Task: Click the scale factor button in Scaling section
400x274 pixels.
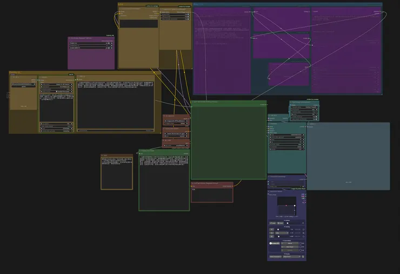Action: point(272,229)
